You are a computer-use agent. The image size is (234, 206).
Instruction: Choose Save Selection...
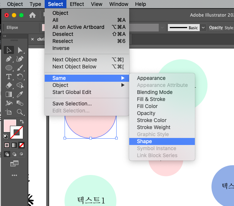tap(87, 104)
